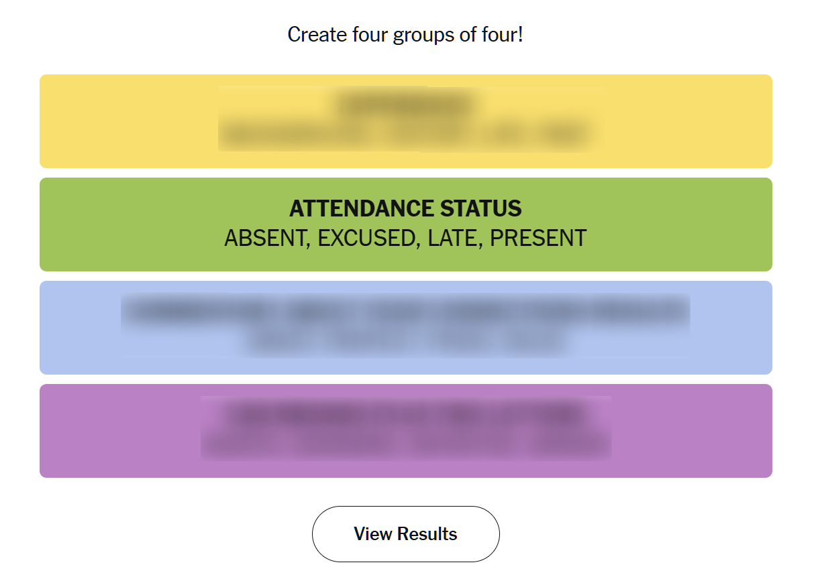Click the ATTENDANCE STATUS category title
The height and width of the screenshot is (581, 814).
pos(405,208)
